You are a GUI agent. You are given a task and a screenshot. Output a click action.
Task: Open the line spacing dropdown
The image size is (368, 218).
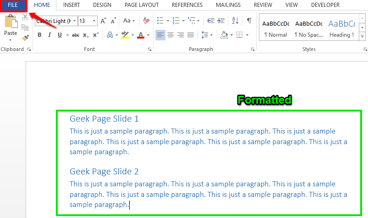tap(207, 35)
